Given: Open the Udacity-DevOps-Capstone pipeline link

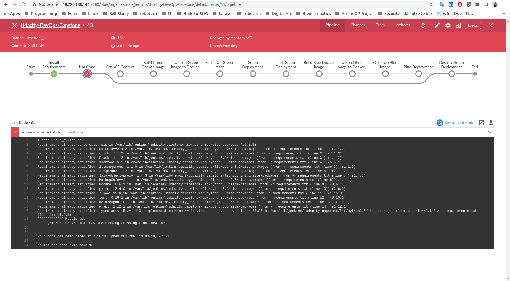Looking at the screenshot, I should [51, 25].
